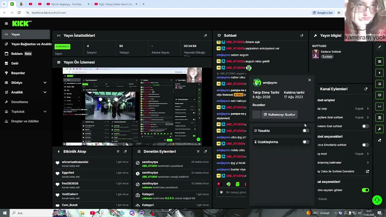Toggle the 'nelere özel sohbet' switch
This screenshot has width=386, height=217.
tap(365, 126)
